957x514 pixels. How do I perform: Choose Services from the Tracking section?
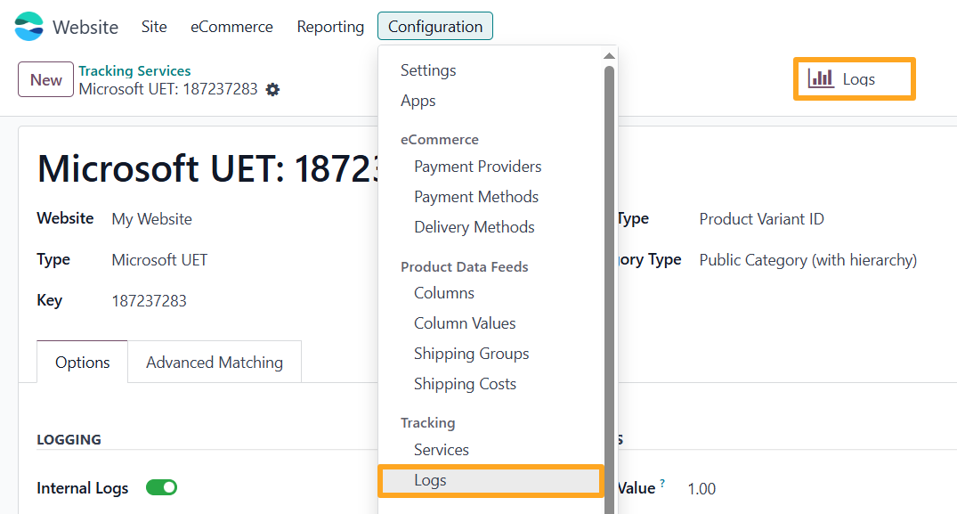pos(441,450)
